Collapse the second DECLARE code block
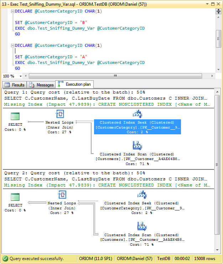Viewport: 223px width, 264px height. [x=12, y=45]
